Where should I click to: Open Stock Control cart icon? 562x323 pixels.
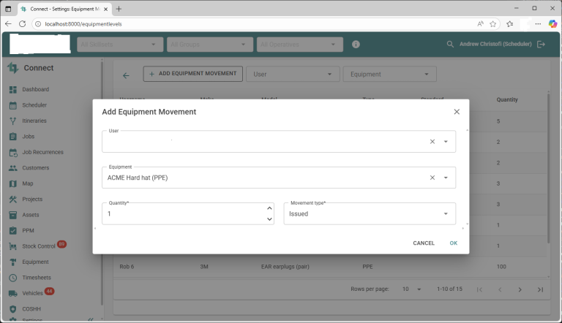click(13, 246)
